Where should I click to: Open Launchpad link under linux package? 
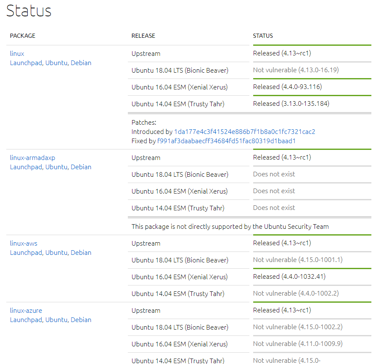[x=26, y=63]
